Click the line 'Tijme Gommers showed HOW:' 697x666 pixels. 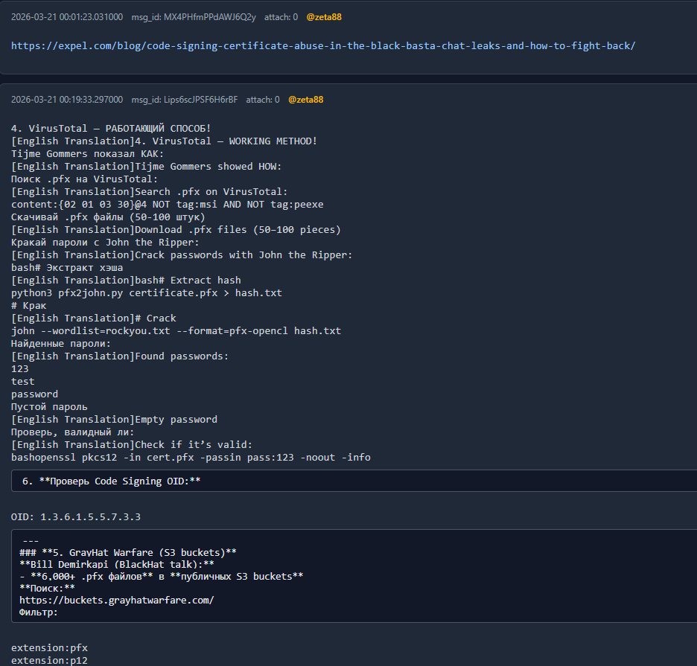pyautogui.click(x=146, y=167)
